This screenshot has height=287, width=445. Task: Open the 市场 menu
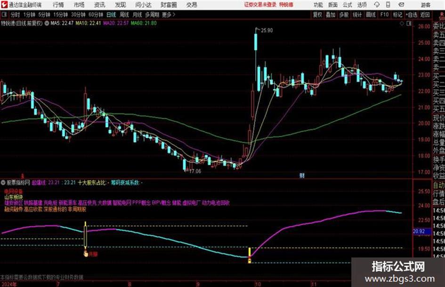pyautogui.click(x=79, y=5)
